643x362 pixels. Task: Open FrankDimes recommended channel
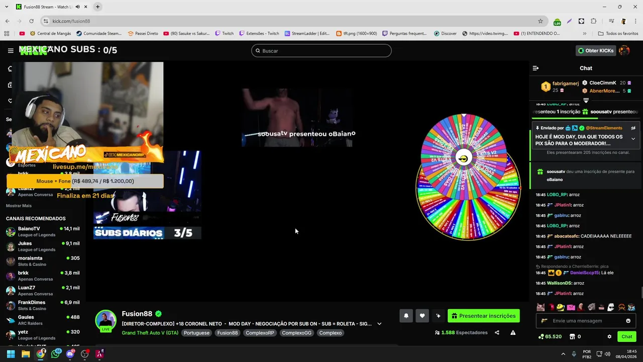tap(43, 305)
